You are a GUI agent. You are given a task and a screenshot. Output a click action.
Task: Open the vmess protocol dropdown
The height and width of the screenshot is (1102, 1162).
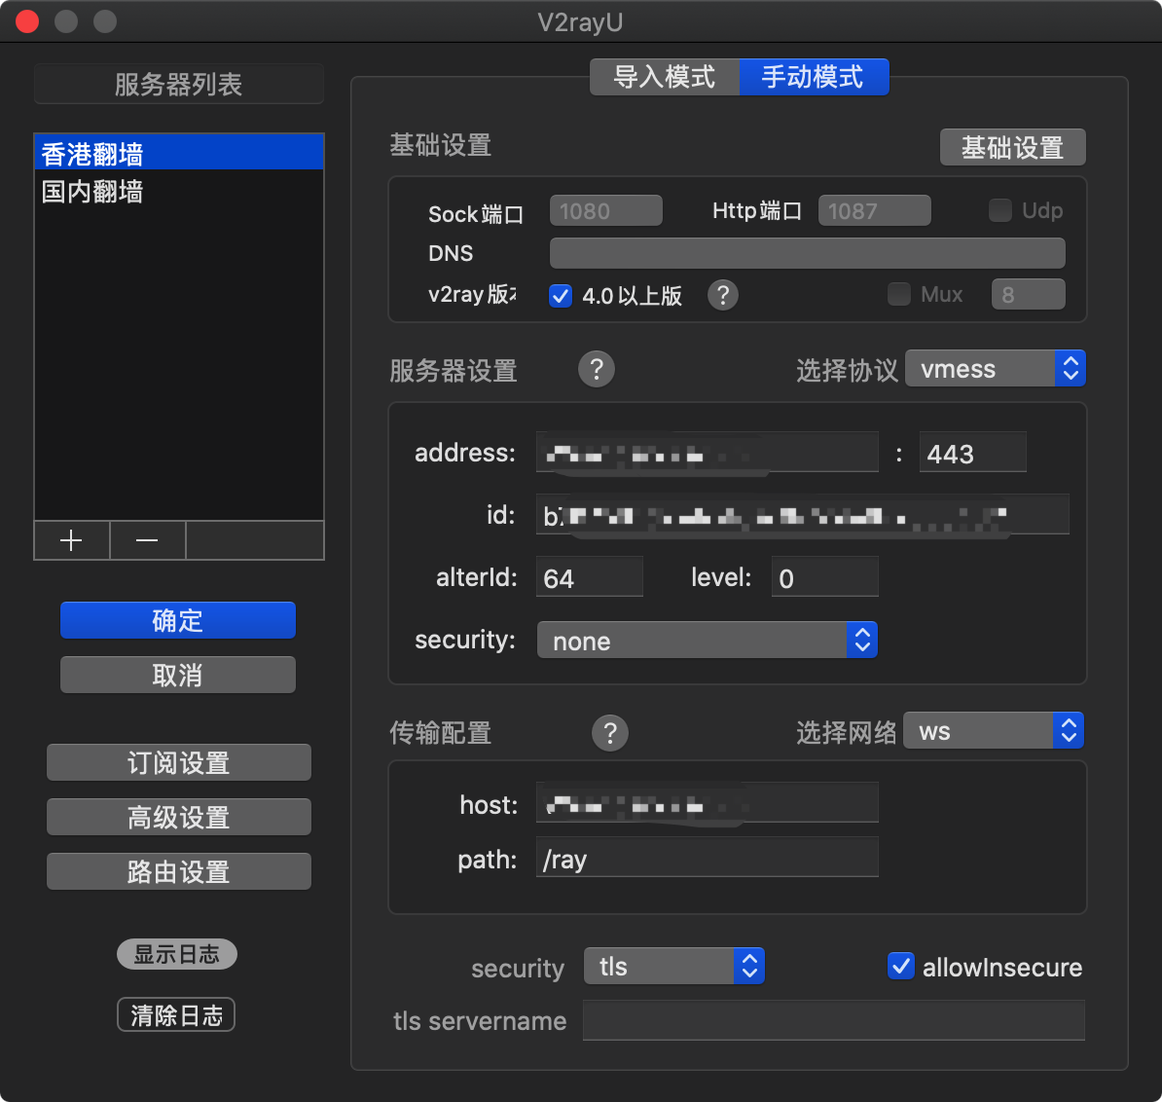[x=995, y=368]
